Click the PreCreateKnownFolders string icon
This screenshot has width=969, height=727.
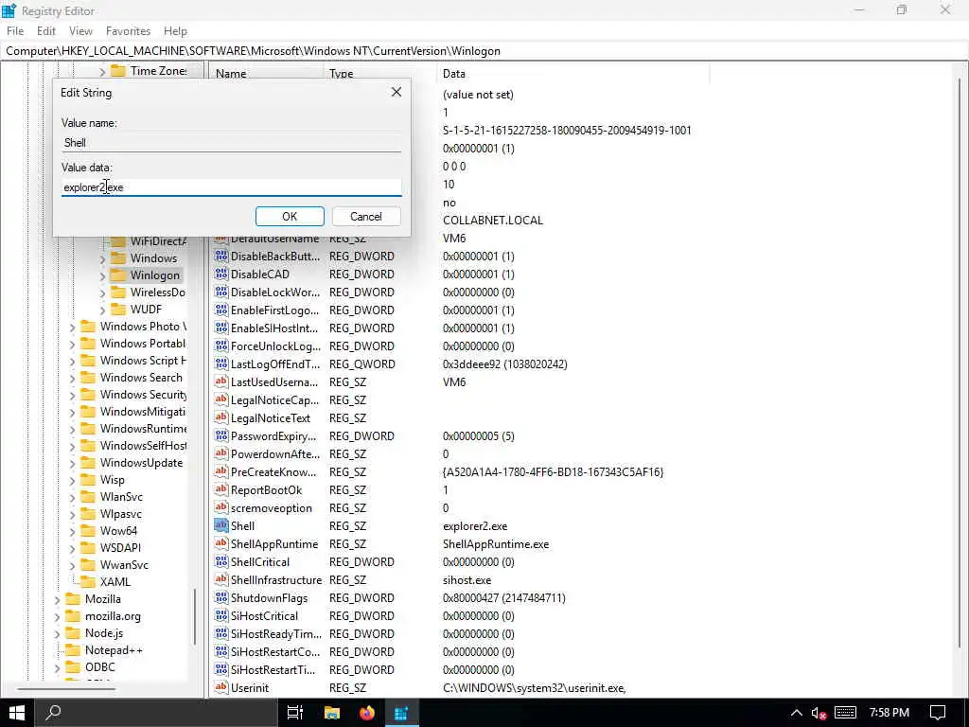coord(221,471)
